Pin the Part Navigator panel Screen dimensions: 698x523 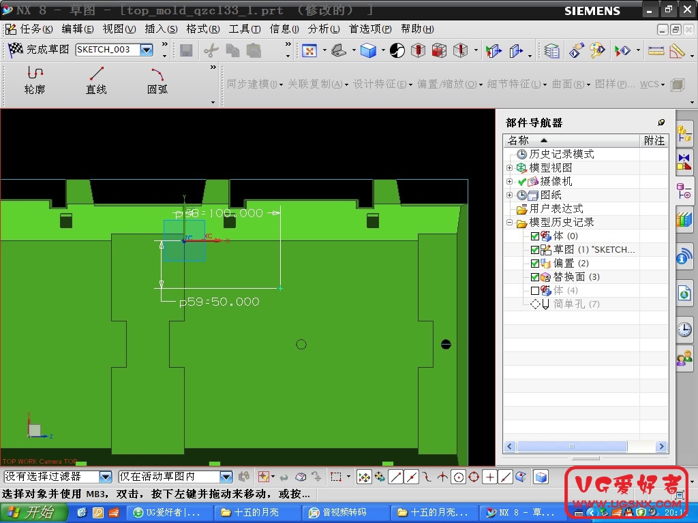click(x=661, y=123)
